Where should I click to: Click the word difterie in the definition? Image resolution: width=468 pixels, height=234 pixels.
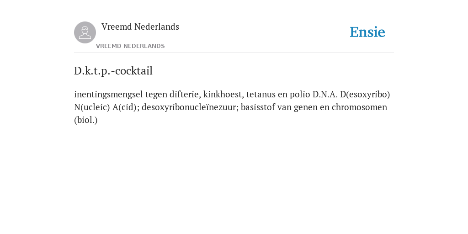click(185, 94)
